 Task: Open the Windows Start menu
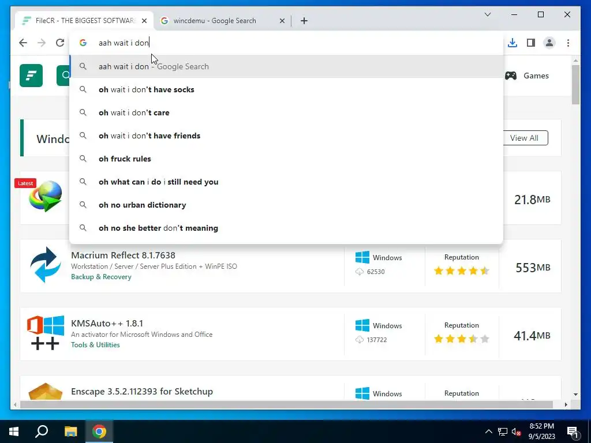click(x=14, y=431)
